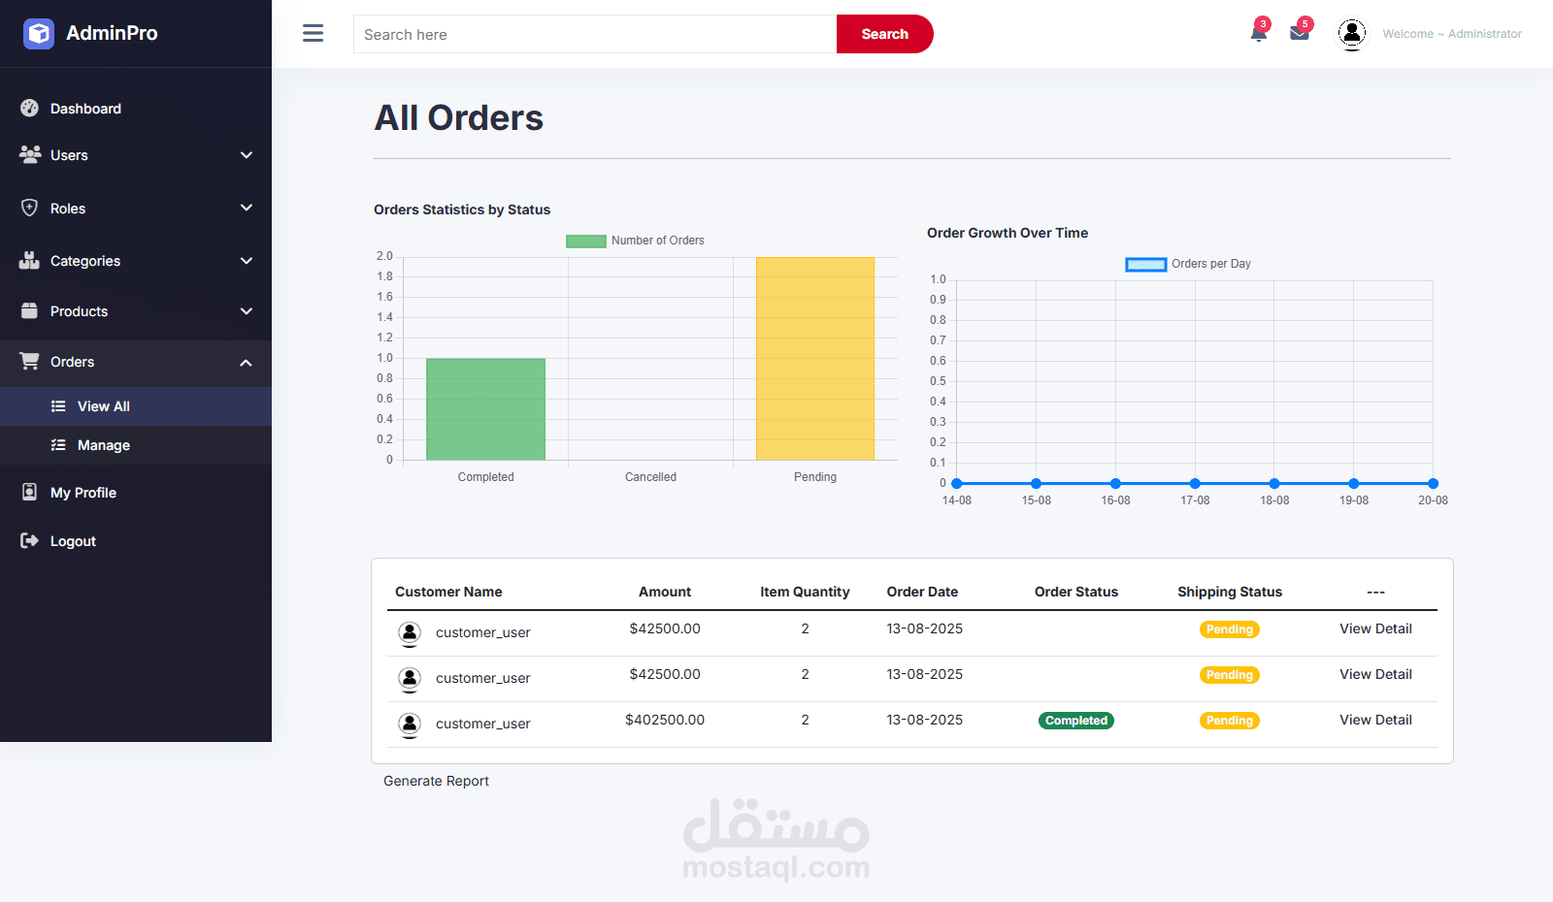1553x902 pixels.
Task: Open the notifications bell icon
Action: (1259, 34)
